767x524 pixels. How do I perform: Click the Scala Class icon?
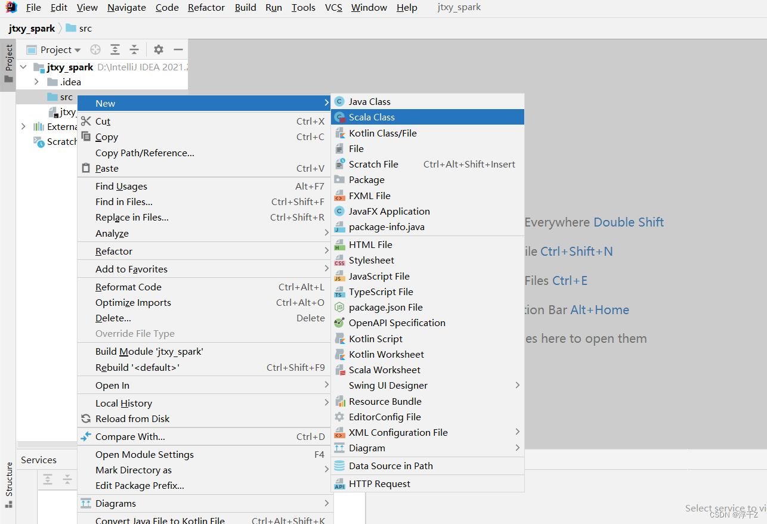[x=339, y=117]
